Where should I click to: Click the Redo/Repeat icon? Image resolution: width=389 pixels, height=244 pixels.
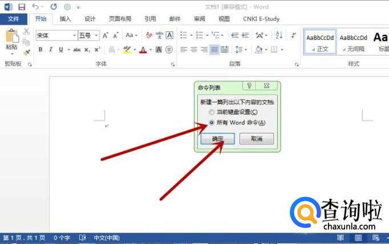54,7
